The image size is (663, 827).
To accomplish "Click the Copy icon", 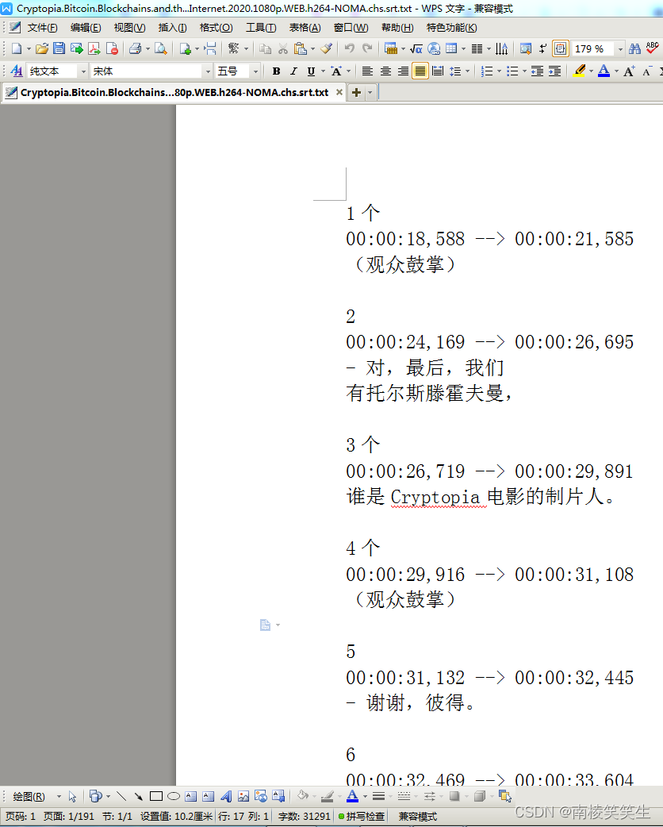I will [x=266, y=49].
